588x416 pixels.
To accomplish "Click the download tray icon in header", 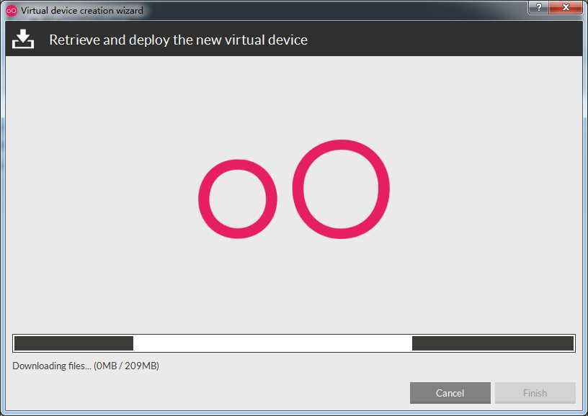I will [x=23, y=39].
